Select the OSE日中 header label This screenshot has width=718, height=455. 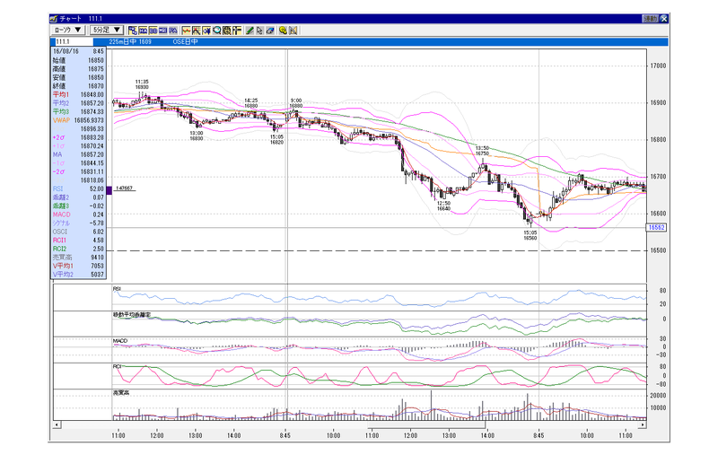pyautogui.click(x=186, y=41)
